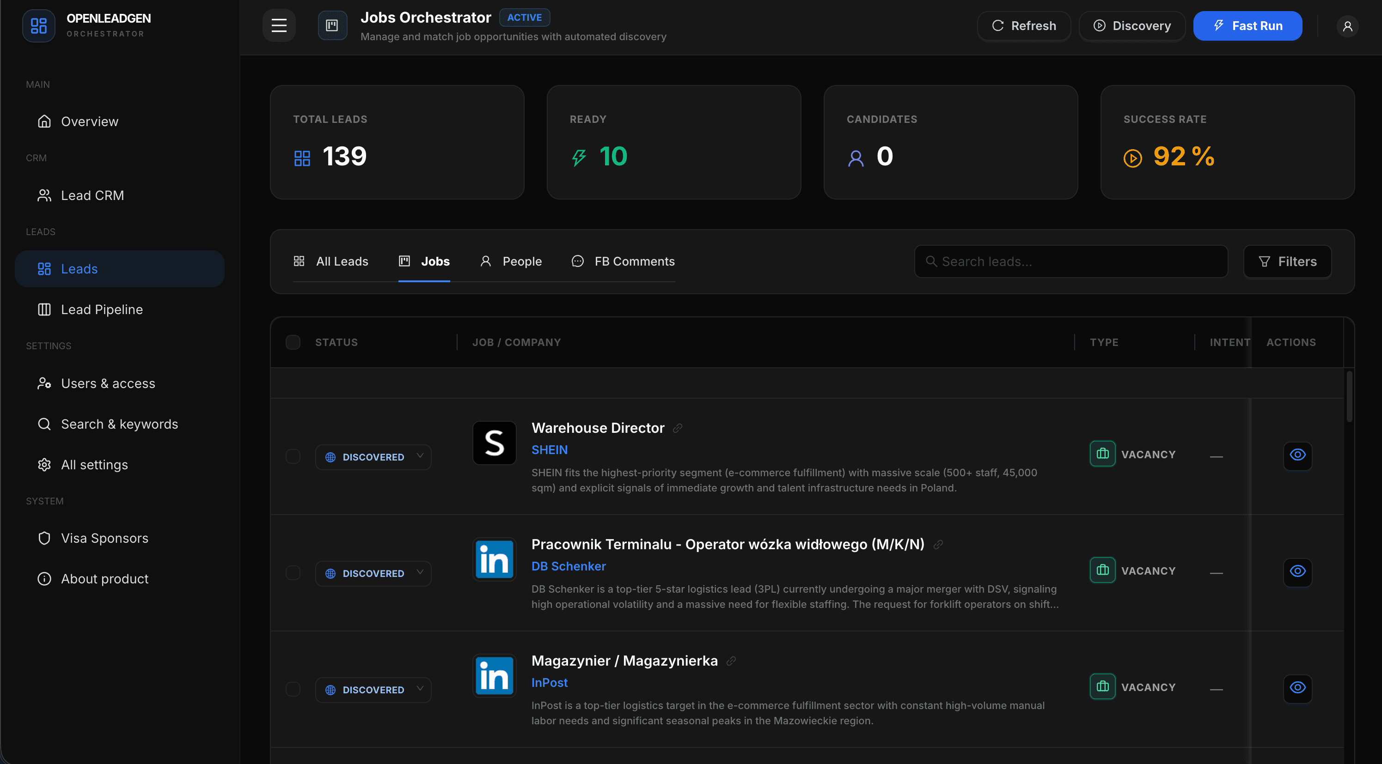The width and height of the screenshot is (1382, 764).
Task: Select the Jobs tab
Action: click(424, 261)
